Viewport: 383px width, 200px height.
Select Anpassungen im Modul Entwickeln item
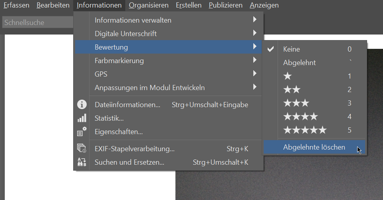[x=169, y=87]
